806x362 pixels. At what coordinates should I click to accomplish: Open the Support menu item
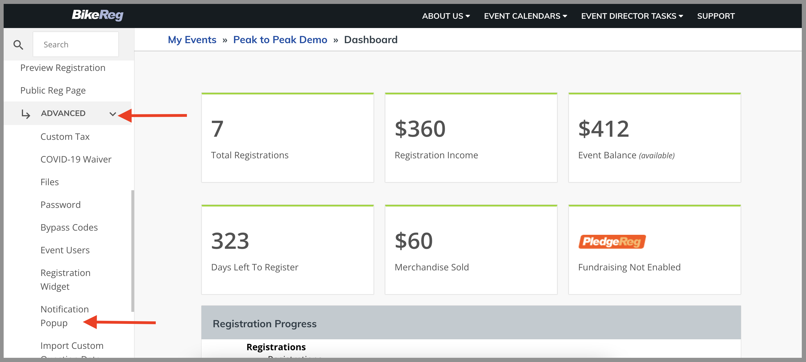tap(716, 16)
